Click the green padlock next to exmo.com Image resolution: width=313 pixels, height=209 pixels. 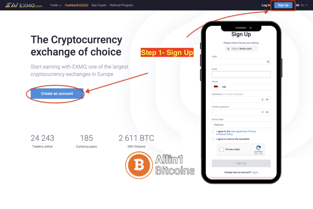point(228,49)
